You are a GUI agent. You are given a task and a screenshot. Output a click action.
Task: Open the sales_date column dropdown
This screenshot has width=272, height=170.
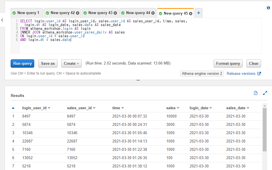click(x=248, y=108)
